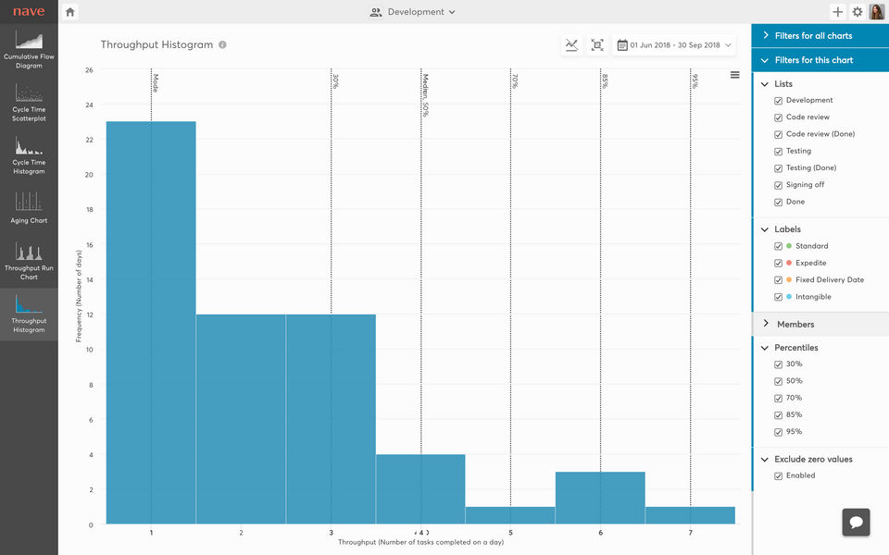889x555 pixels.
Task: Expand Filters for all charts panel
Action: 820,36
